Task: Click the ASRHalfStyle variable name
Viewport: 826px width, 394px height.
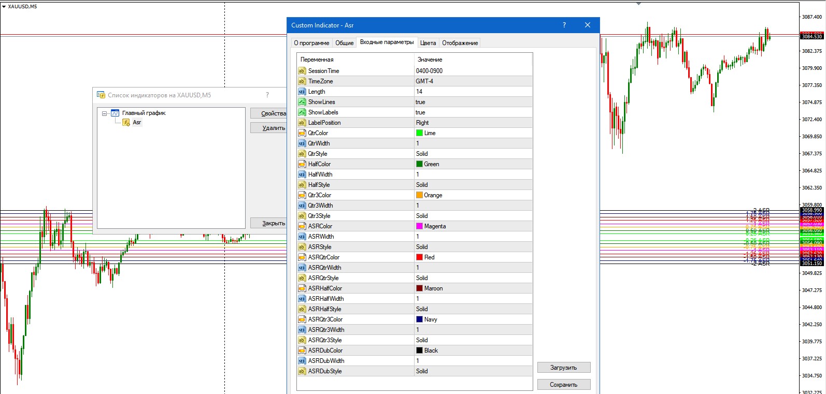Action: pyautogui.click(x=325, y=309)
